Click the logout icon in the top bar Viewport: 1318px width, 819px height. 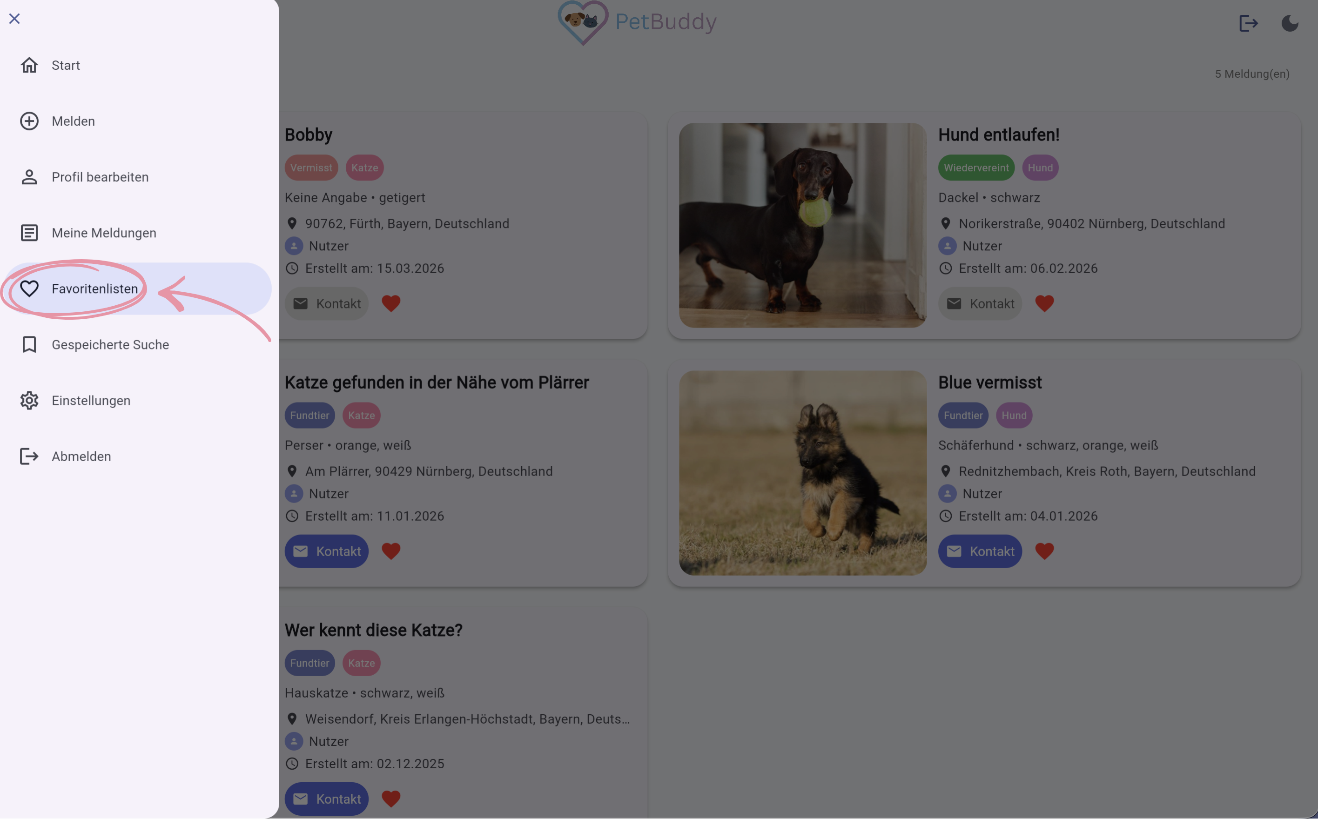click(1248, 23)
